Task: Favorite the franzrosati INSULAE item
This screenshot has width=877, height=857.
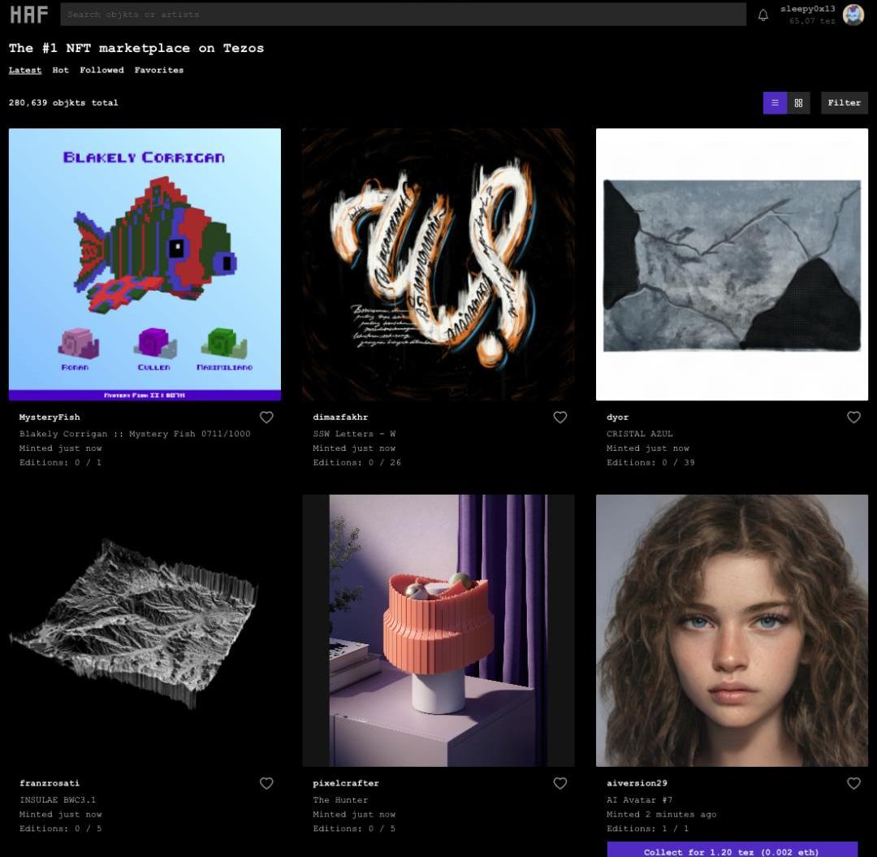Action: 266,783
